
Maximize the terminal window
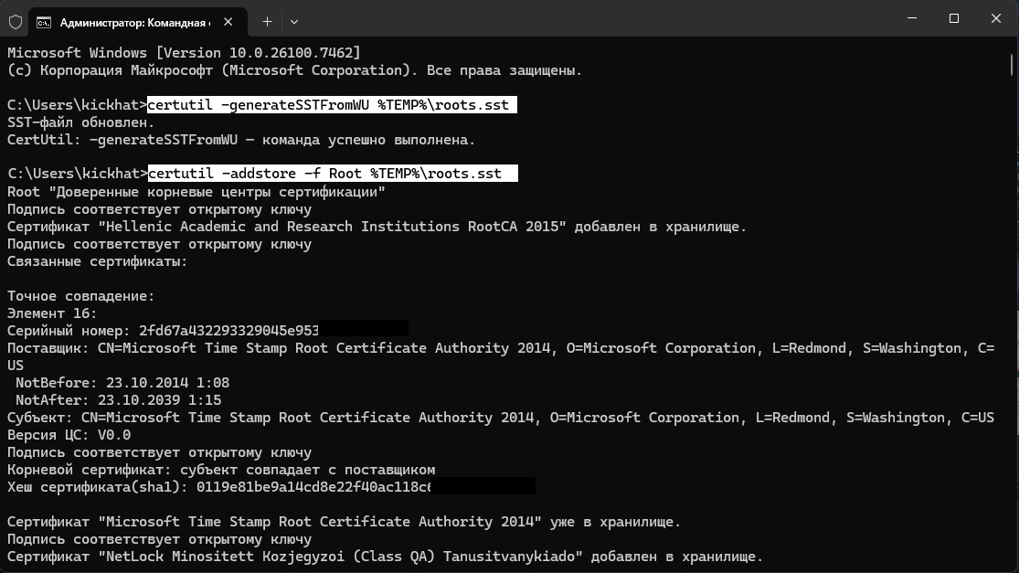pyautogui.click(x=954, y=18)
